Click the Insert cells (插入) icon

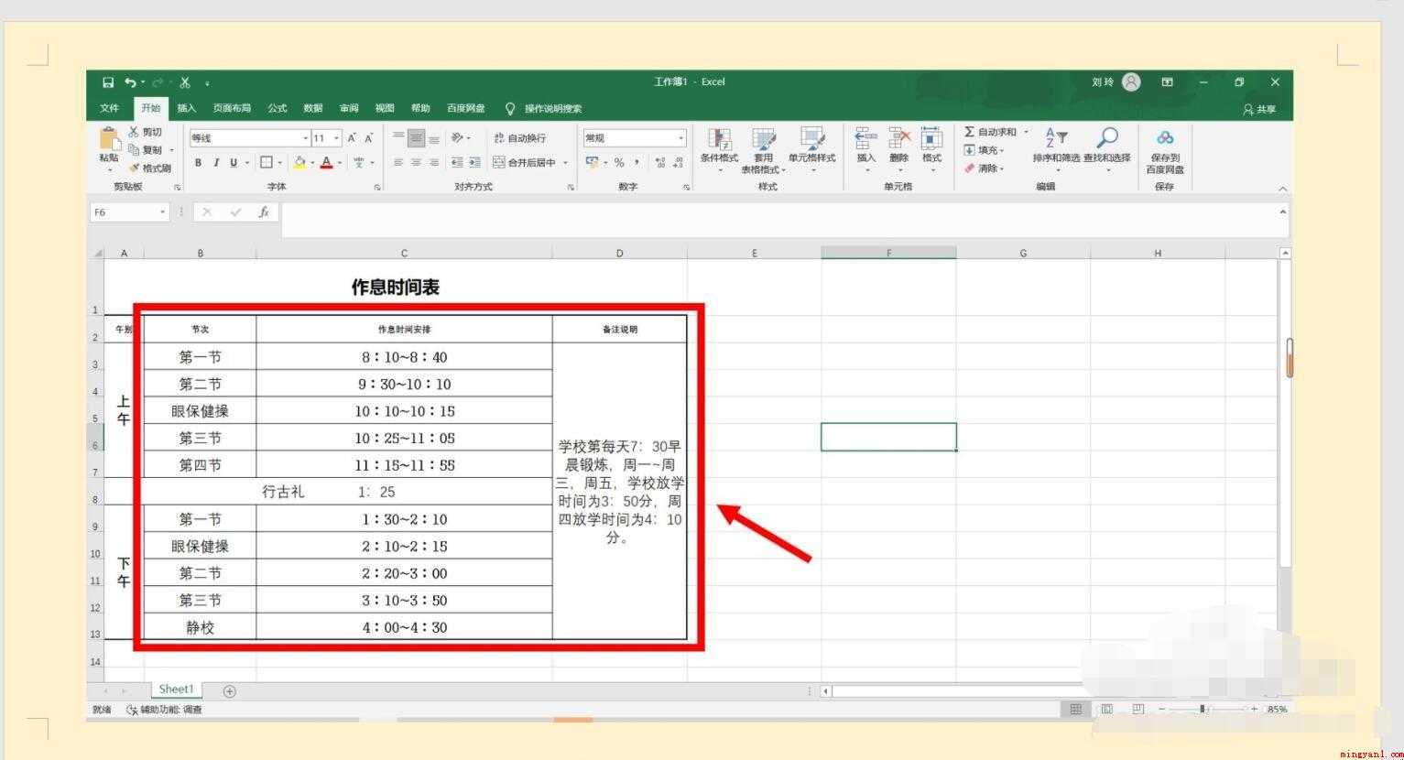(x=865, y=138)
